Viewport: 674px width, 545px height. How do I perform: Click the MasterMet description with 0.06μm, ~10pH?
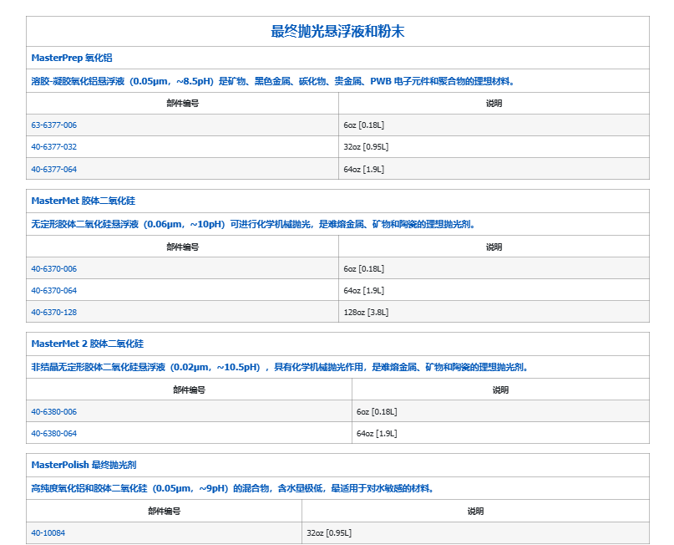[253, 224]
